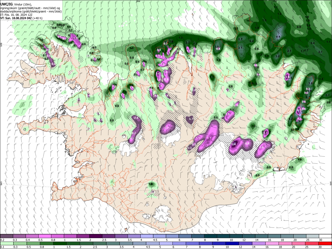332x249 pixels.
Task: Pick the palest green 0.1 mm rain swatch
Action: pyautogui.click(x=7, y=243)
